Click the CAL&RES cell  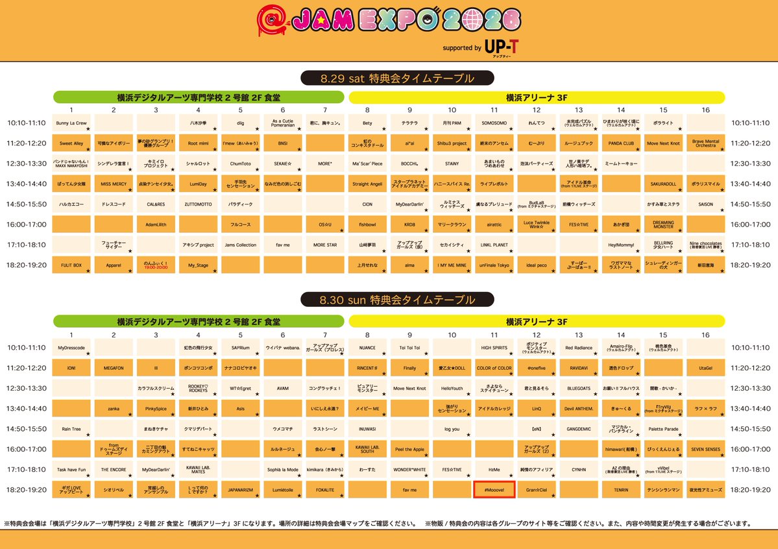(156, 204)
